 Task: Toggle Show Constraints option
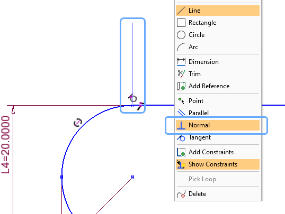click(218, 164)
